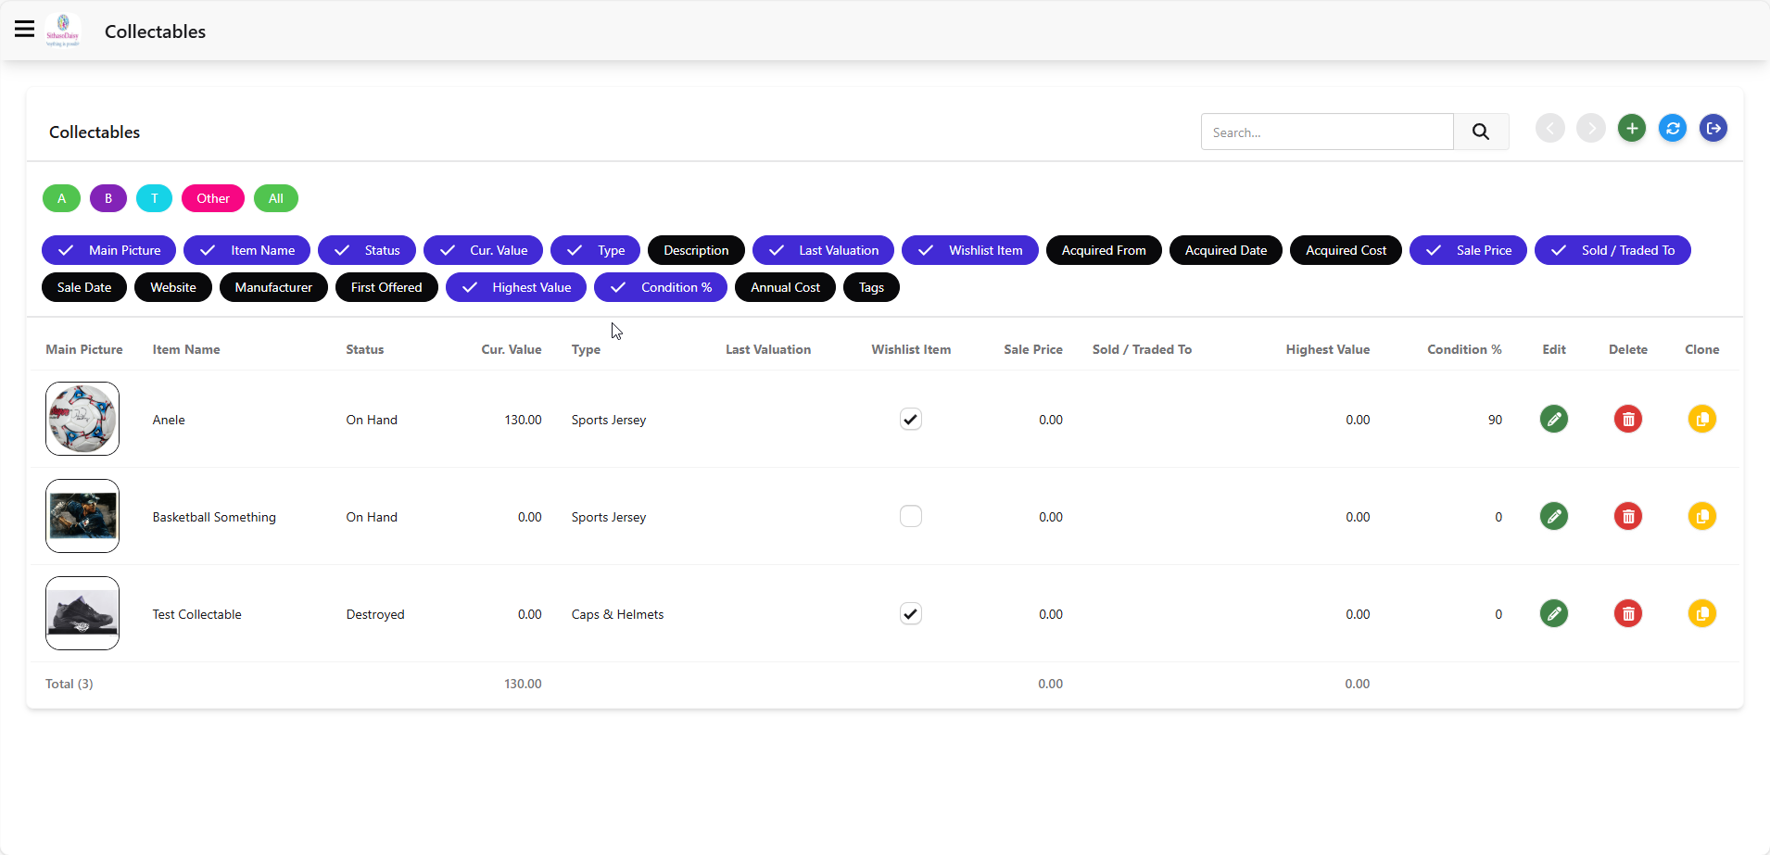Open the Test Collectable shoe thumbnail
This screenshot has height=855, width=1770.
tap(82, 613)
